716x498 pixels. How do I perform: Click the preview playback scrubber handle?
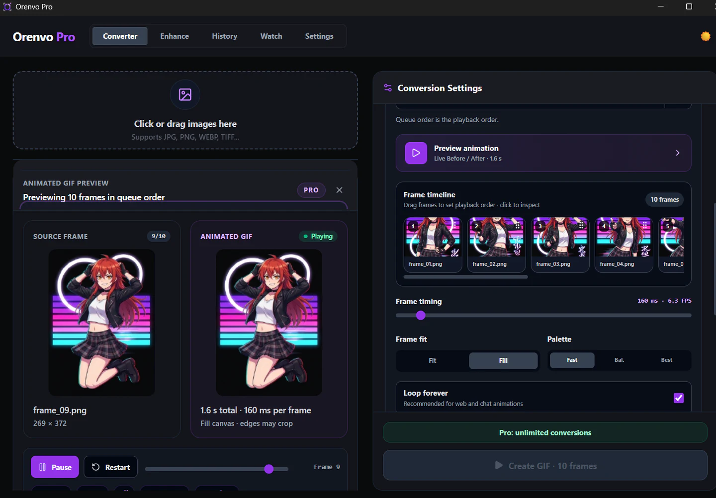269,469
